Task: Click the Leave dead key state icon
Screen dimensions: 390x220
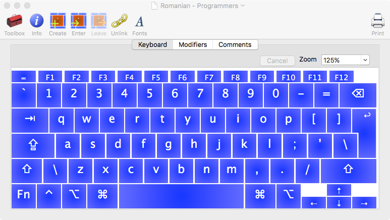Action: click(x=99, y=21)
